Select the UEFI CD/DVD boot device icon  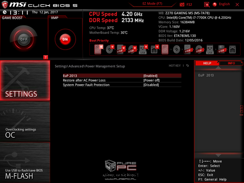point(110,49)
